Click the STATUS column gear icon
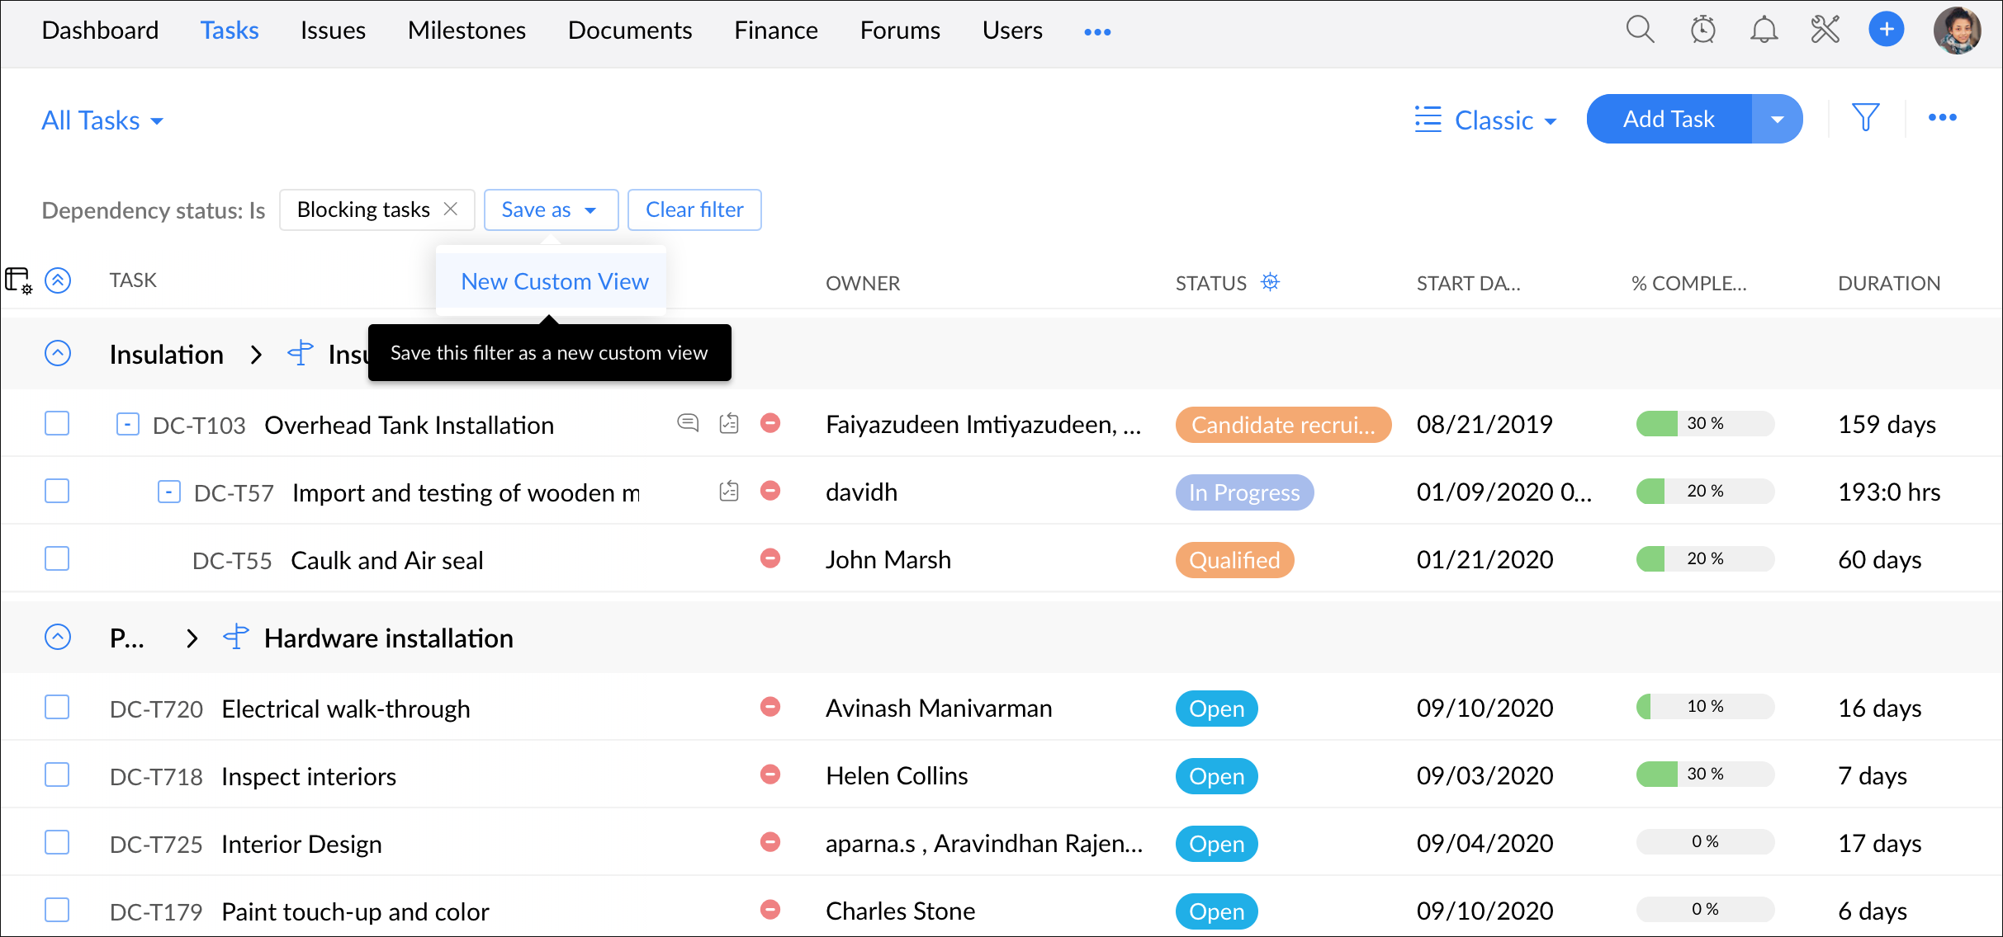This screenshot has height=937, width=2003. pos(1270,282)
